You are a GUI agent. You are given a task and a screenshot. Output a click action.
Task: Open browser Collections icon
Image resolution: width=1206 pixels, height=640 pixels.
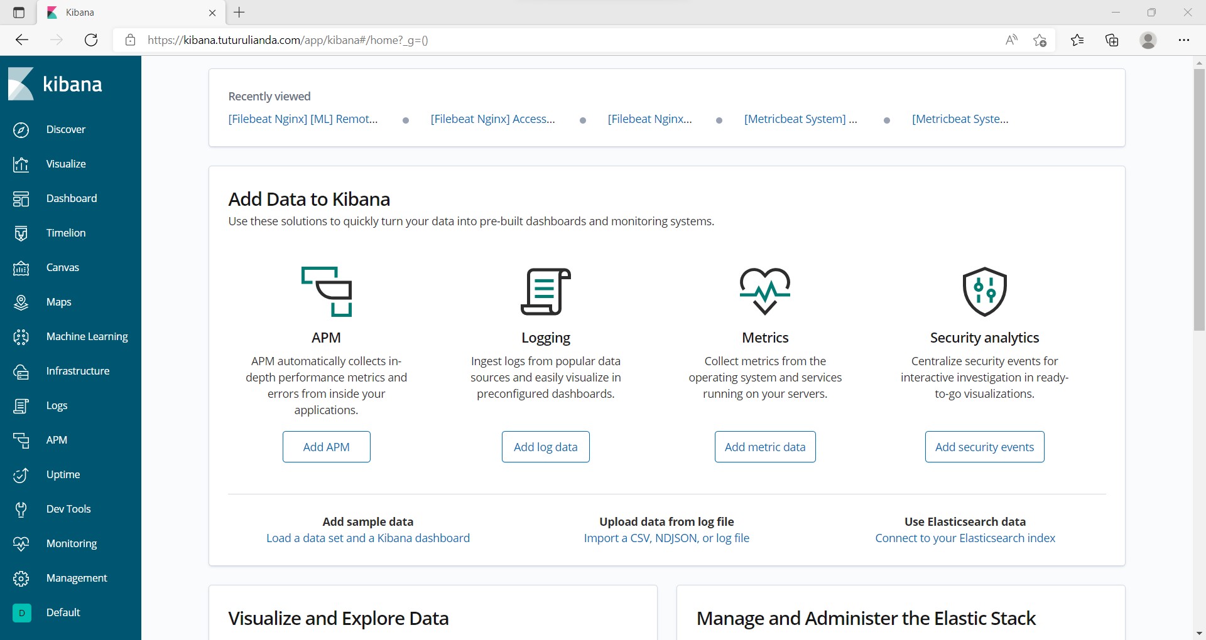tap(1112, 40)
